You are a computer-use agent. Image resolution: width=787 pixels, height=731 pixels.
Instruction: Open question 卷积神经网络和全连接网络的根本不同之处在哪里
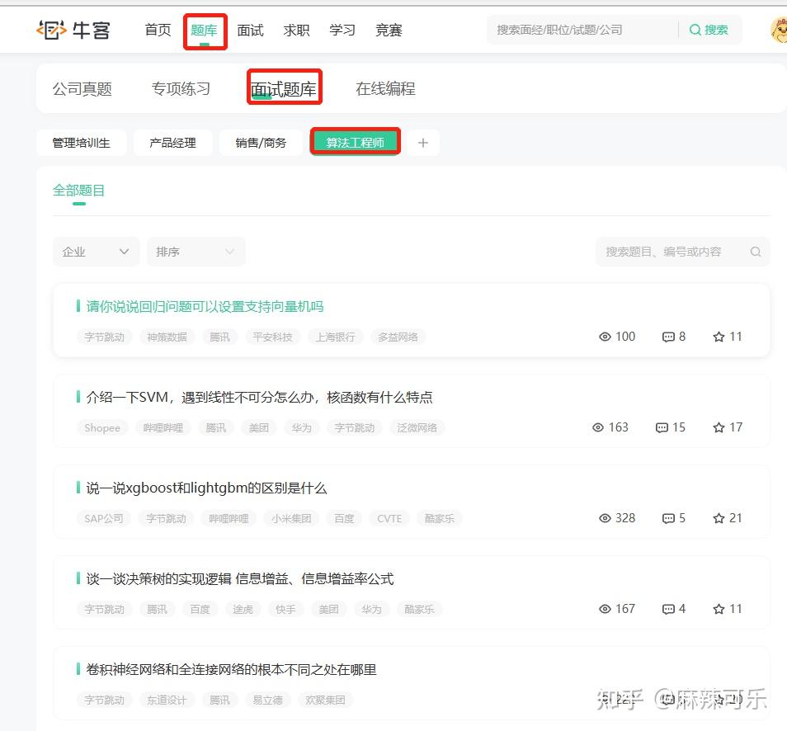(x=231, y=669)
